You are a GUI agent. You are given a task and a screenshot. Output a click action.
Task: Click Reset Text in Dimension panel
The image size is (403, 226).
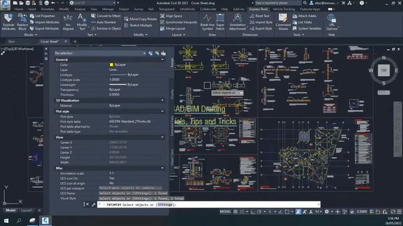(x=259, y=16)
